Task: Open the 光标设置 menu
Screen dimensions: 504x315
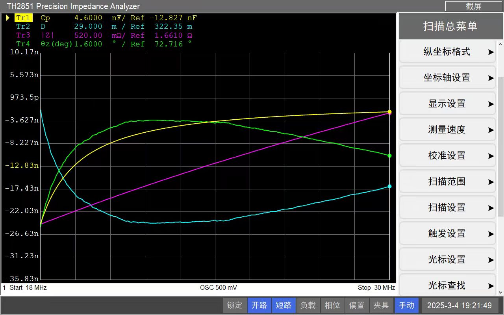Action: (447, 260)
